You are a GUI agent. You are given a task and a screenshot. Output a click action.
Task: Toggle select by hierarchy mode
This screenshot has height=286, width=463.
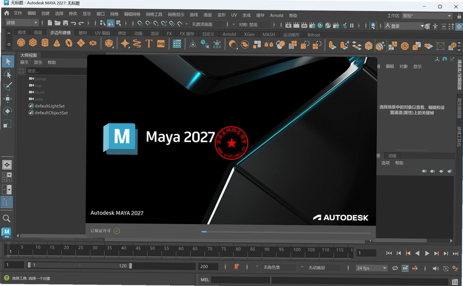pos(103,23)
